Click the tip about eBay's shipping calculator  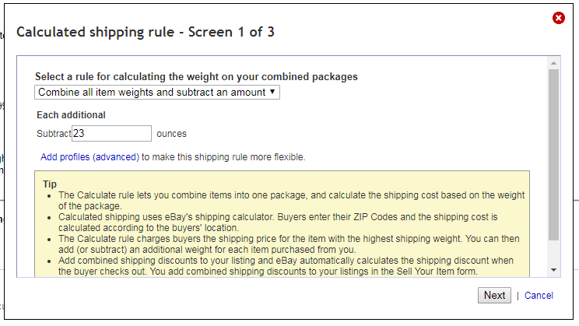point(278,223)
